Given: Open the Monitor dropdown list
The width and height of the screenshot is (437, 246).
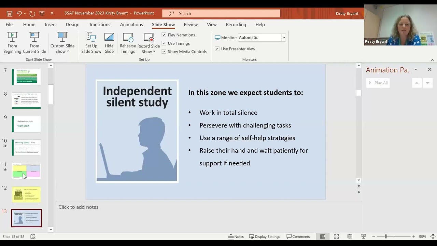Looking at the screenshot, I should [x=283, y=38].
